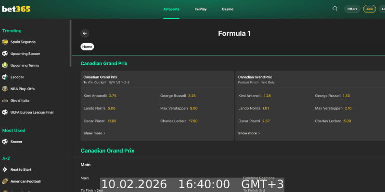Image resolution: width=385 pixels, height=192 pixels.
Task: Open the search magnifier icon
Action: 335,9
